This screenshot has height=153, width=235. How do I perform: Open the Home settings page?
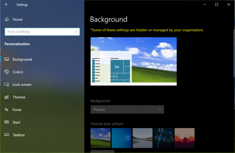tap(42, 19)
